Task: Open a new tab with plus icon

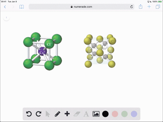Action: click(x=149, y=7)
